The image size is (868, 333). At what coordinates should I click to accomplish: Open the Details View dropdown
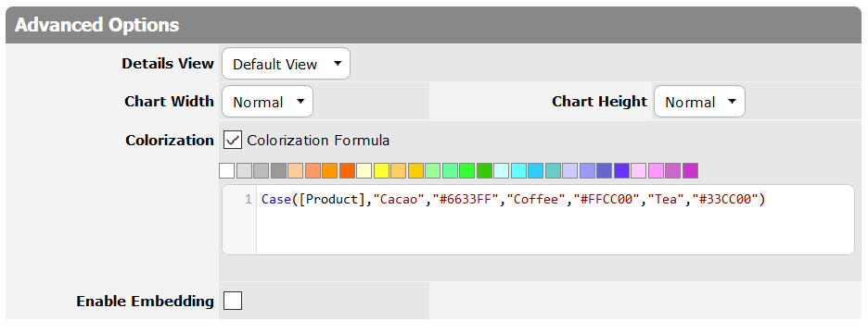point(286,64)
